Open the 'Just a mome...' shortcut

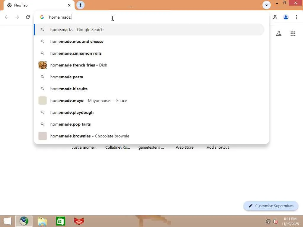click(84, 147)
